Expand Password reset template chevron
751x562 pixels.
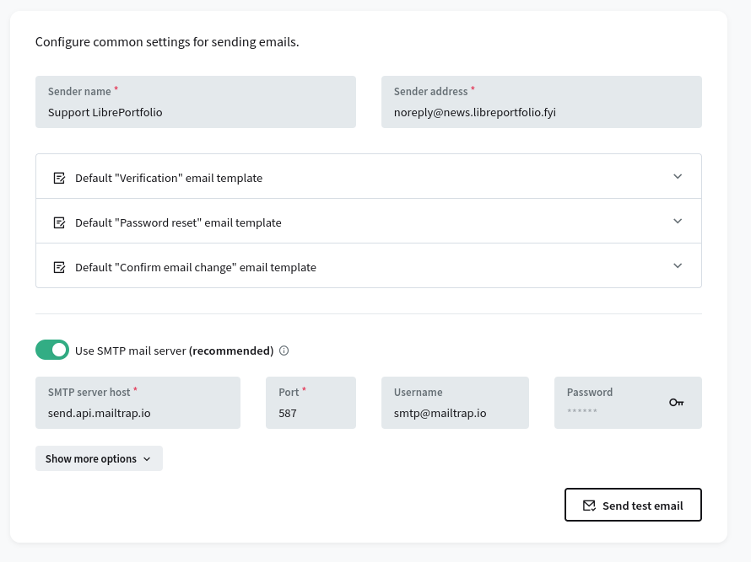tap(678, 222)
